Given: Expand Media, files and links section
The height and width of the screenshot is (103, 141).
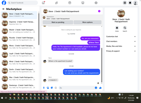Looking at the screenshot, I should [x=121, y=46].
